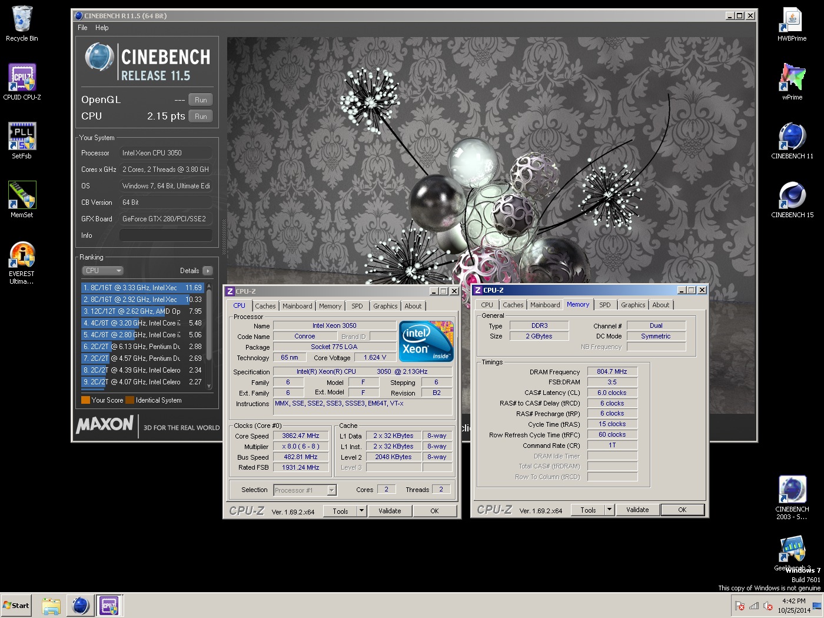This screenshot has width=824, height=618.
Task: Switch to About tab in left CPU-Z
Action: [x=413, y=306]
